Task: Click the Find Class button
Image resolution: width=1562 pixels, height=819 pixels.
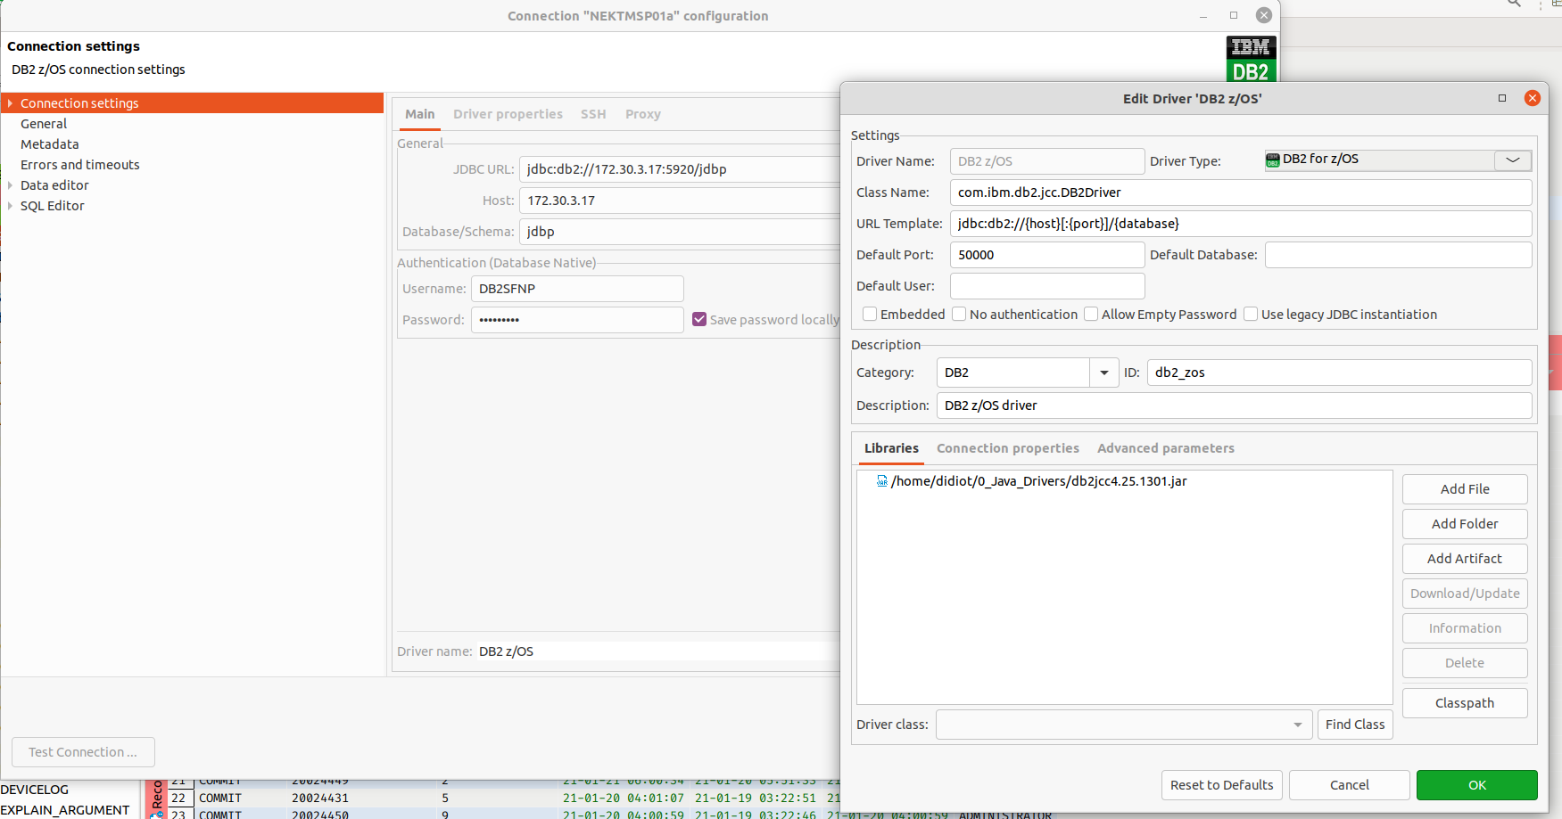Action: click(x=1354, y=725)
